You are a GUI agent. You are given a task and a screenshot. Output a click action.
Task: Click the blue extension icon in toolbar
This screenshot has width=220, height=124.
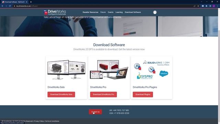203,6
